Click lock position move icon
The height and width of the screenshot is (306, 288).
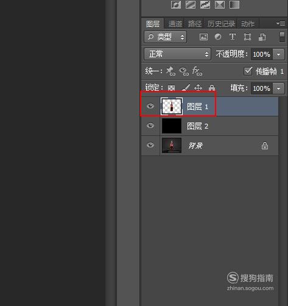[x=198, y=88]
